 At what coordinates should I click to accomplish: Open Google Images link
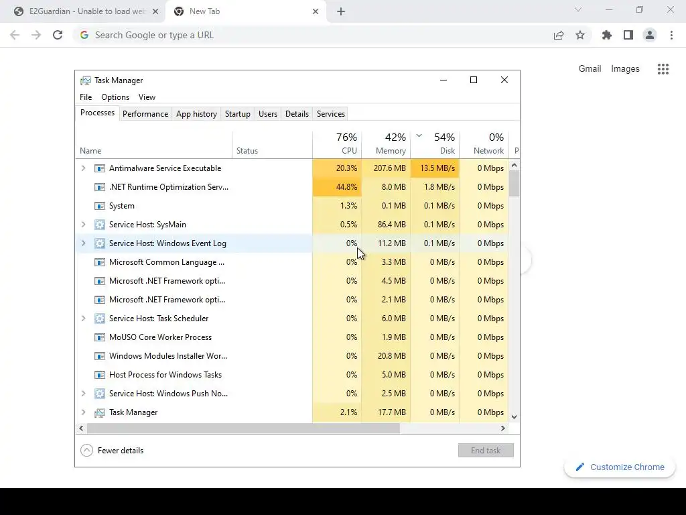click(x=625, y=69)
